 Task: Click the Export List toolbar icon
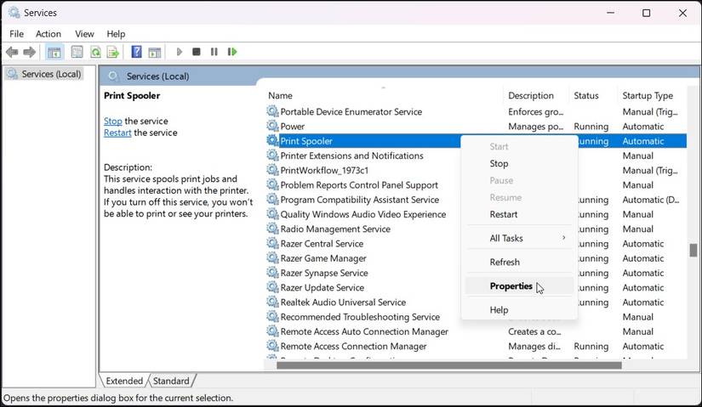[113, 52]
